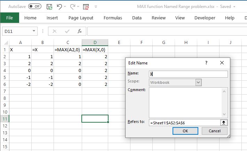Select row 7 header

point(5,91)
